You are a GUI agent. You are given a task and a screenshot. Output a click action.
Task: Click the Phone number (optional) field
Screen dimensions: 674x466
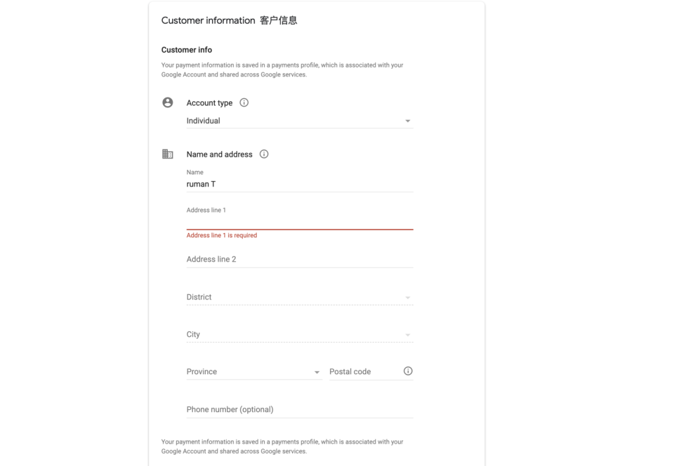tap(300, 410)
